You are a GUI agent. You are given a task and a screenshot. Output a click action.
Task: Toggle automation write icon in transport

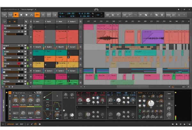(32, 15)
